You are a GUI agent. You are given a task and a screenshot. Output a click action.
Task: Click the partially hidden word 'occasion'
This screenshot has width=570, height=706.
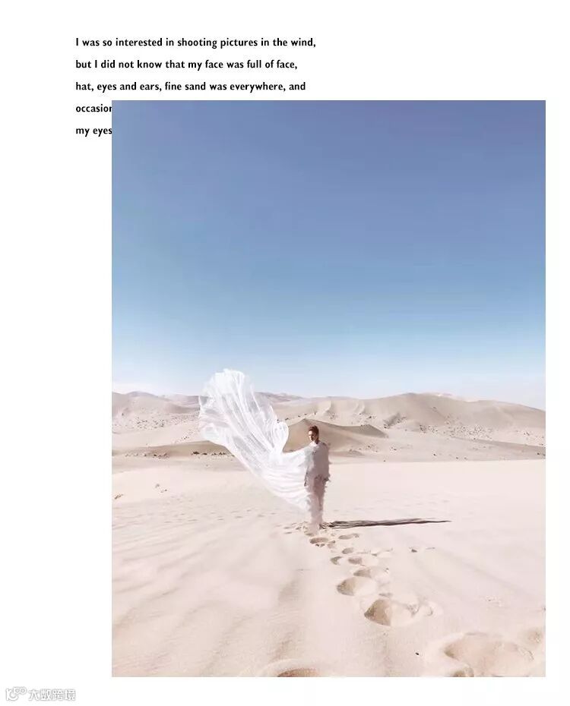coord(93,109)
